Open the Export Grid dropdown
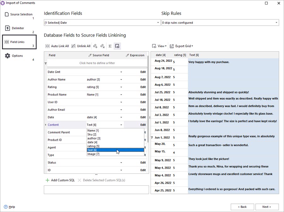The image size is (284, 212). (x=181, y=46)
